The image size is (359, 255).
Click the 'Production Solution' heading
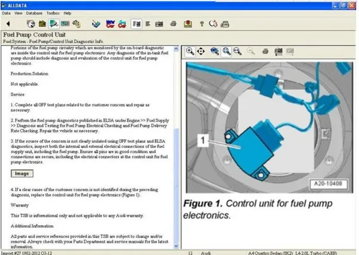pos(29,73)
